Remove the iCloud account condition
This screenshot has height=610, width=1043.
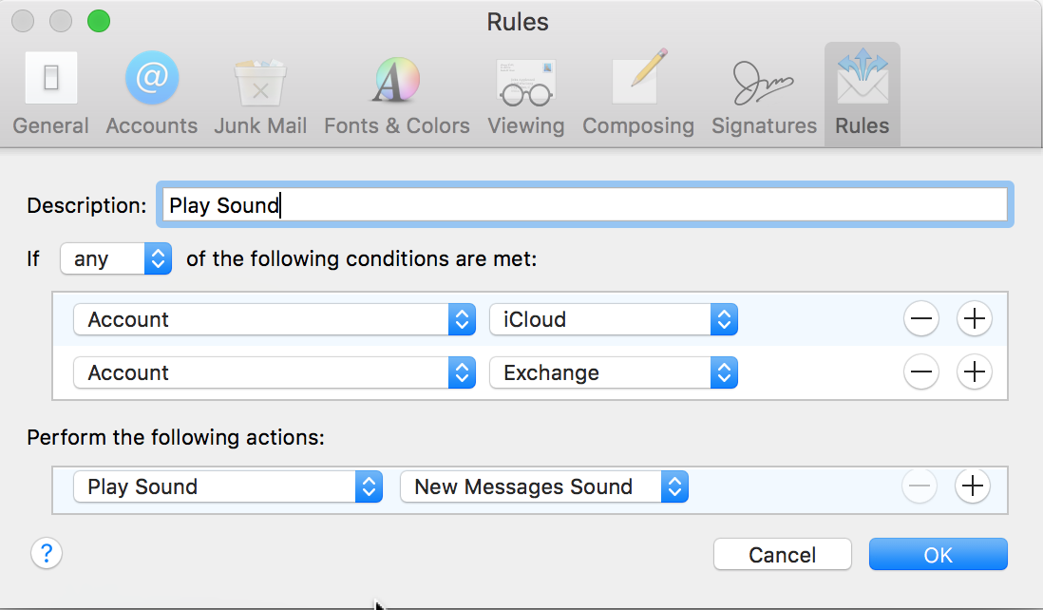tap(920, 320)
